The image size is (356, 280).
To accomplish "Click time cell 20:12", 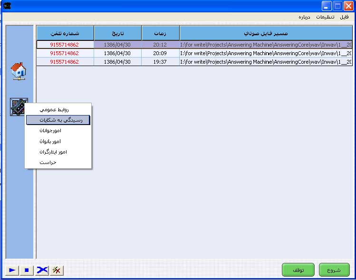I will (160, 45).
